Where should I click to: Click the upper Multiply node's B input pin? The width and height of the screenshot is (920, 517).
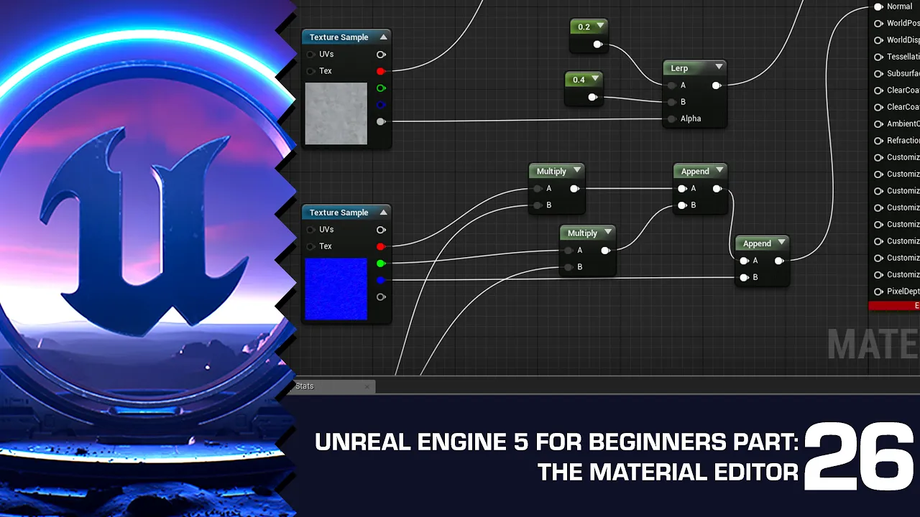pos(537,205)
